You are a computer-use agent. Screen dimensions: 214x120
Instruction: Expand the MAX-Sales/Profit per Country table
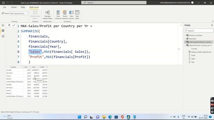click(x=185, y=42)
